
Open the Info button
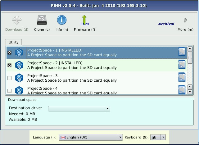point(62,23)
